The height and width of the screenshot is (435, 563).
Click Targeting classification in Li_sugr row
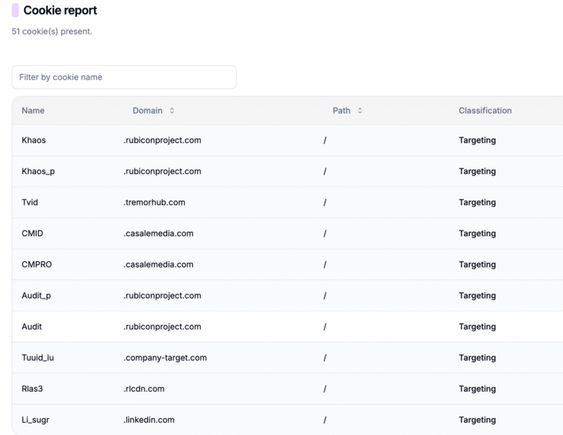click(477, 420)
